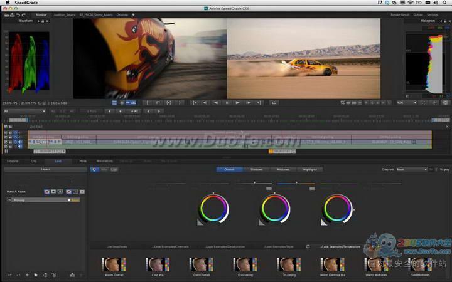Open a project with the folder icon
Viewport: 452px width, 282px height.
coord(7,15)
